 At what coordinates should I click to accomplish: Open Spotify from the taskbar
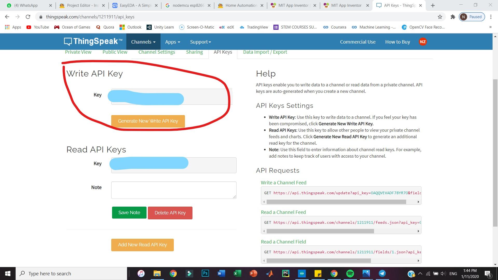point(350,274)
